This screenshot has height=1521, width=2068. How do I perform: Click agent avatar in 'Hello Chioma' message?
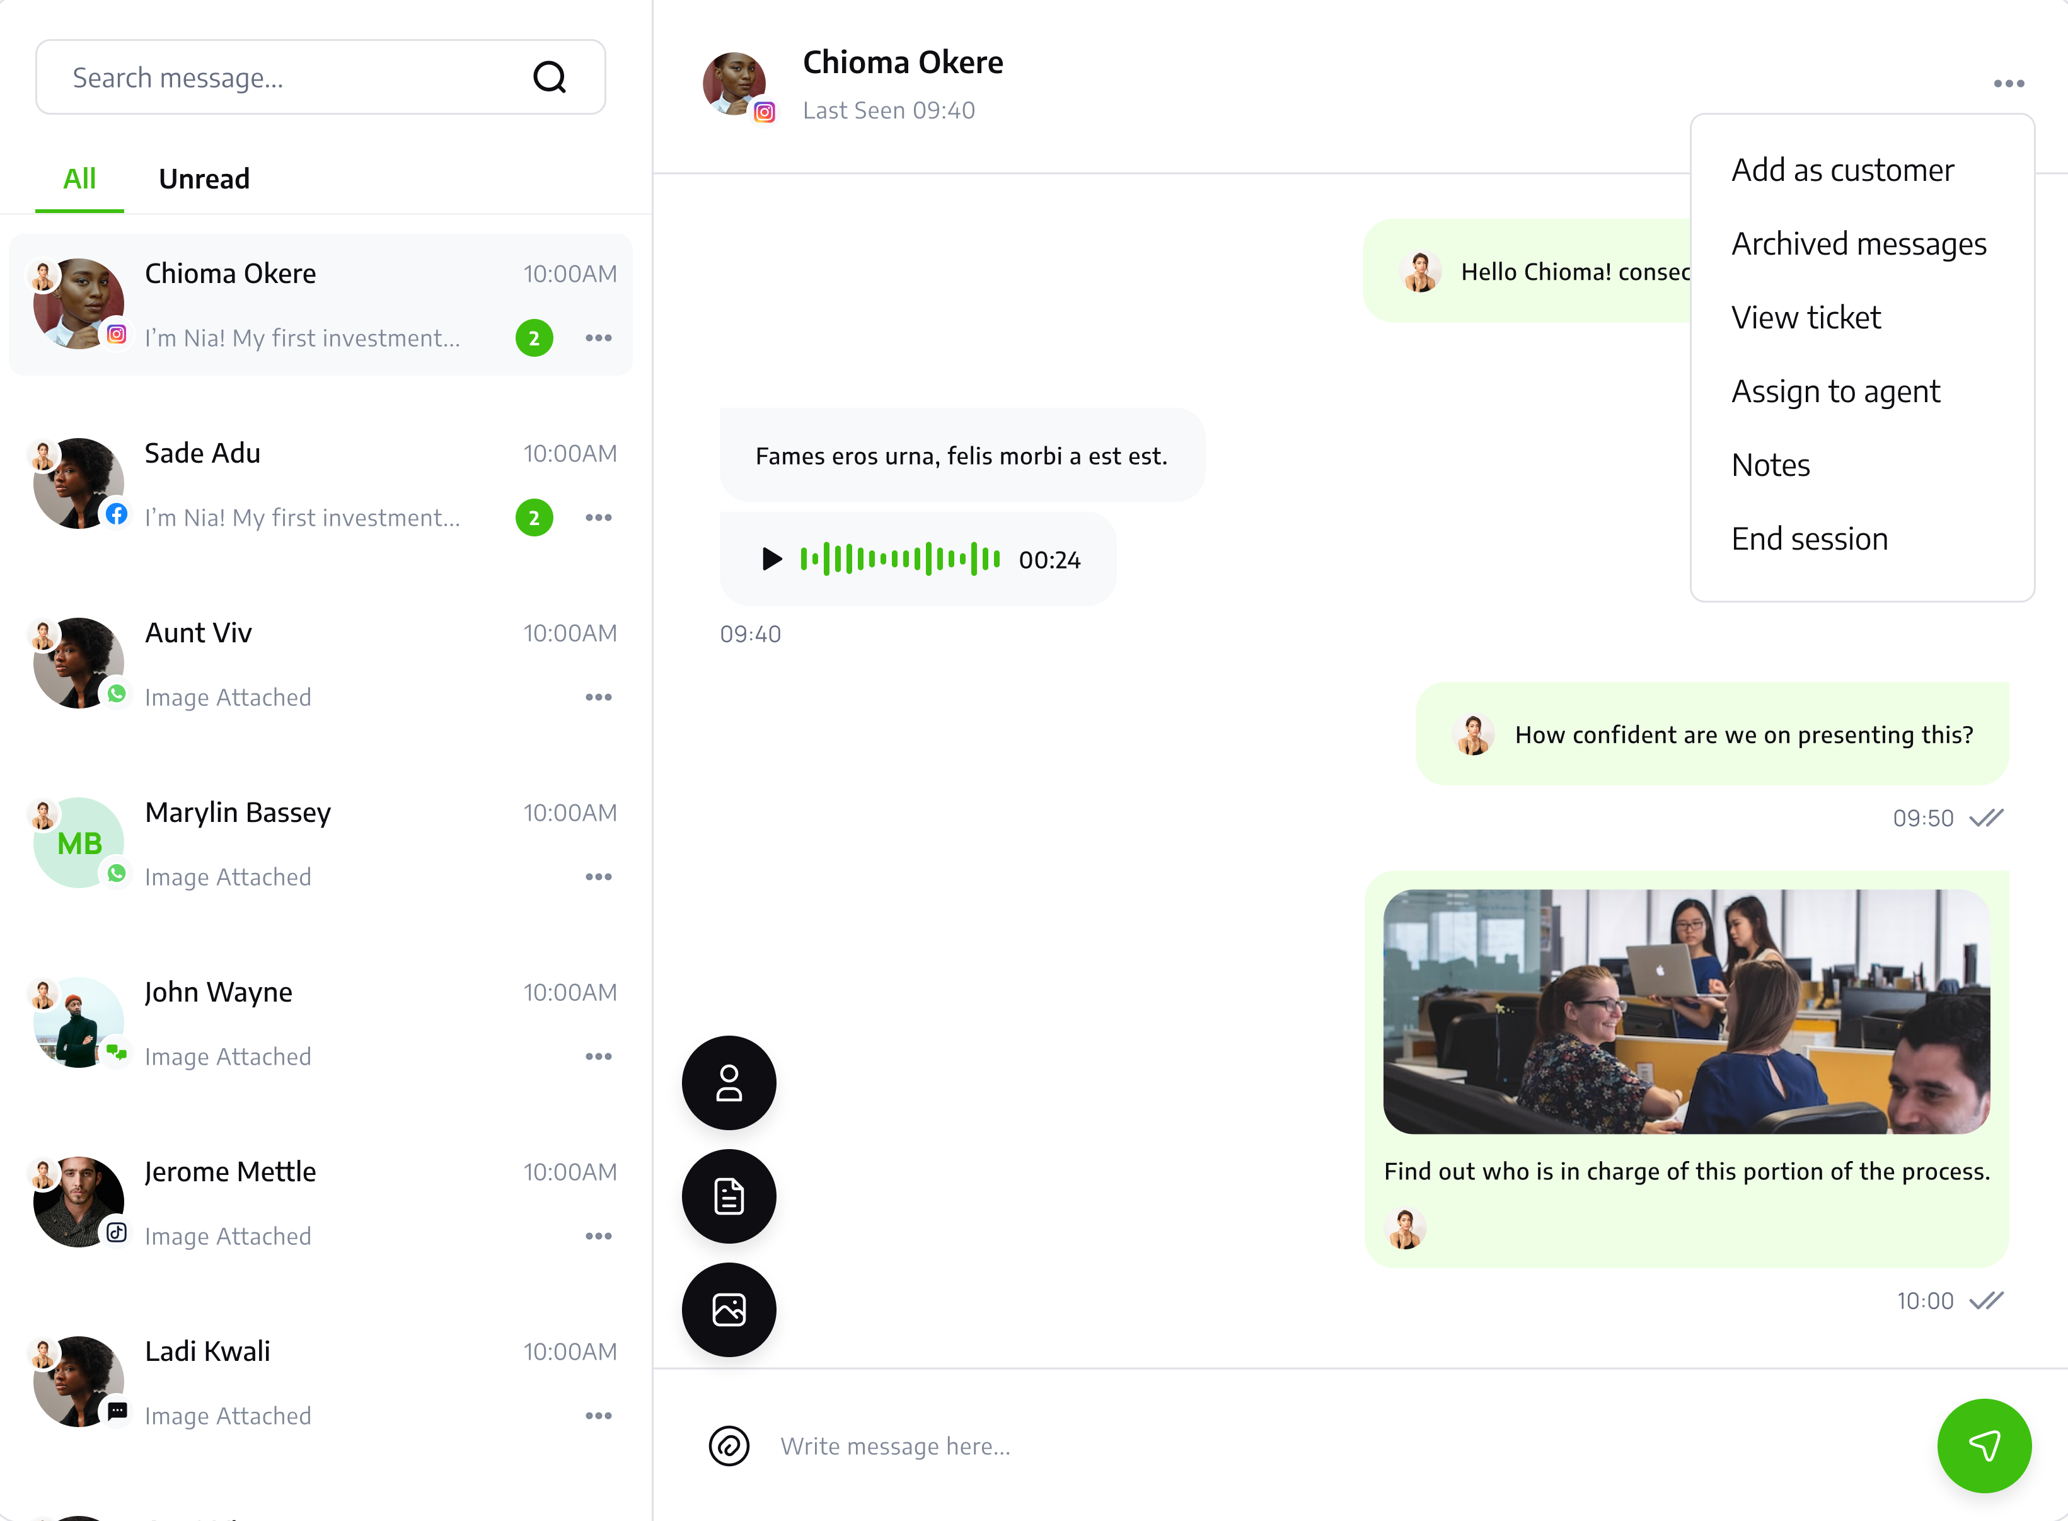[1421, 272]
